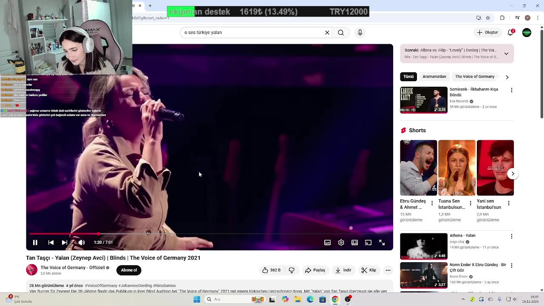This screenshot has width=544, height=306.
Task: Open options for Athena - Yalan video
Action: [x=511, y=236]
